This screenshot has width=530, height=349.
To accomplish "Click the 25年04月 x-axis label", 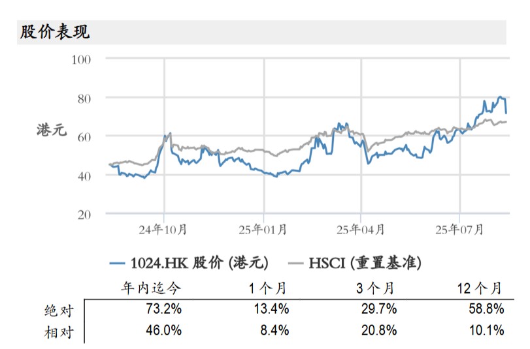I will 361,229.
